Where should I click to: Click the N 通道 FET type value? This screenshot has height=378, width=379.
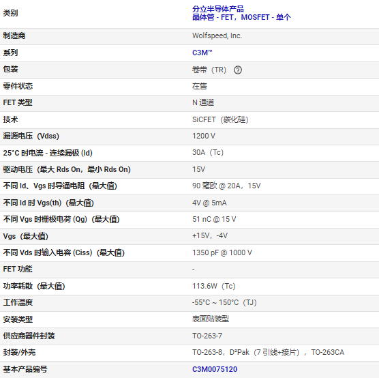(x=203, y=102)
